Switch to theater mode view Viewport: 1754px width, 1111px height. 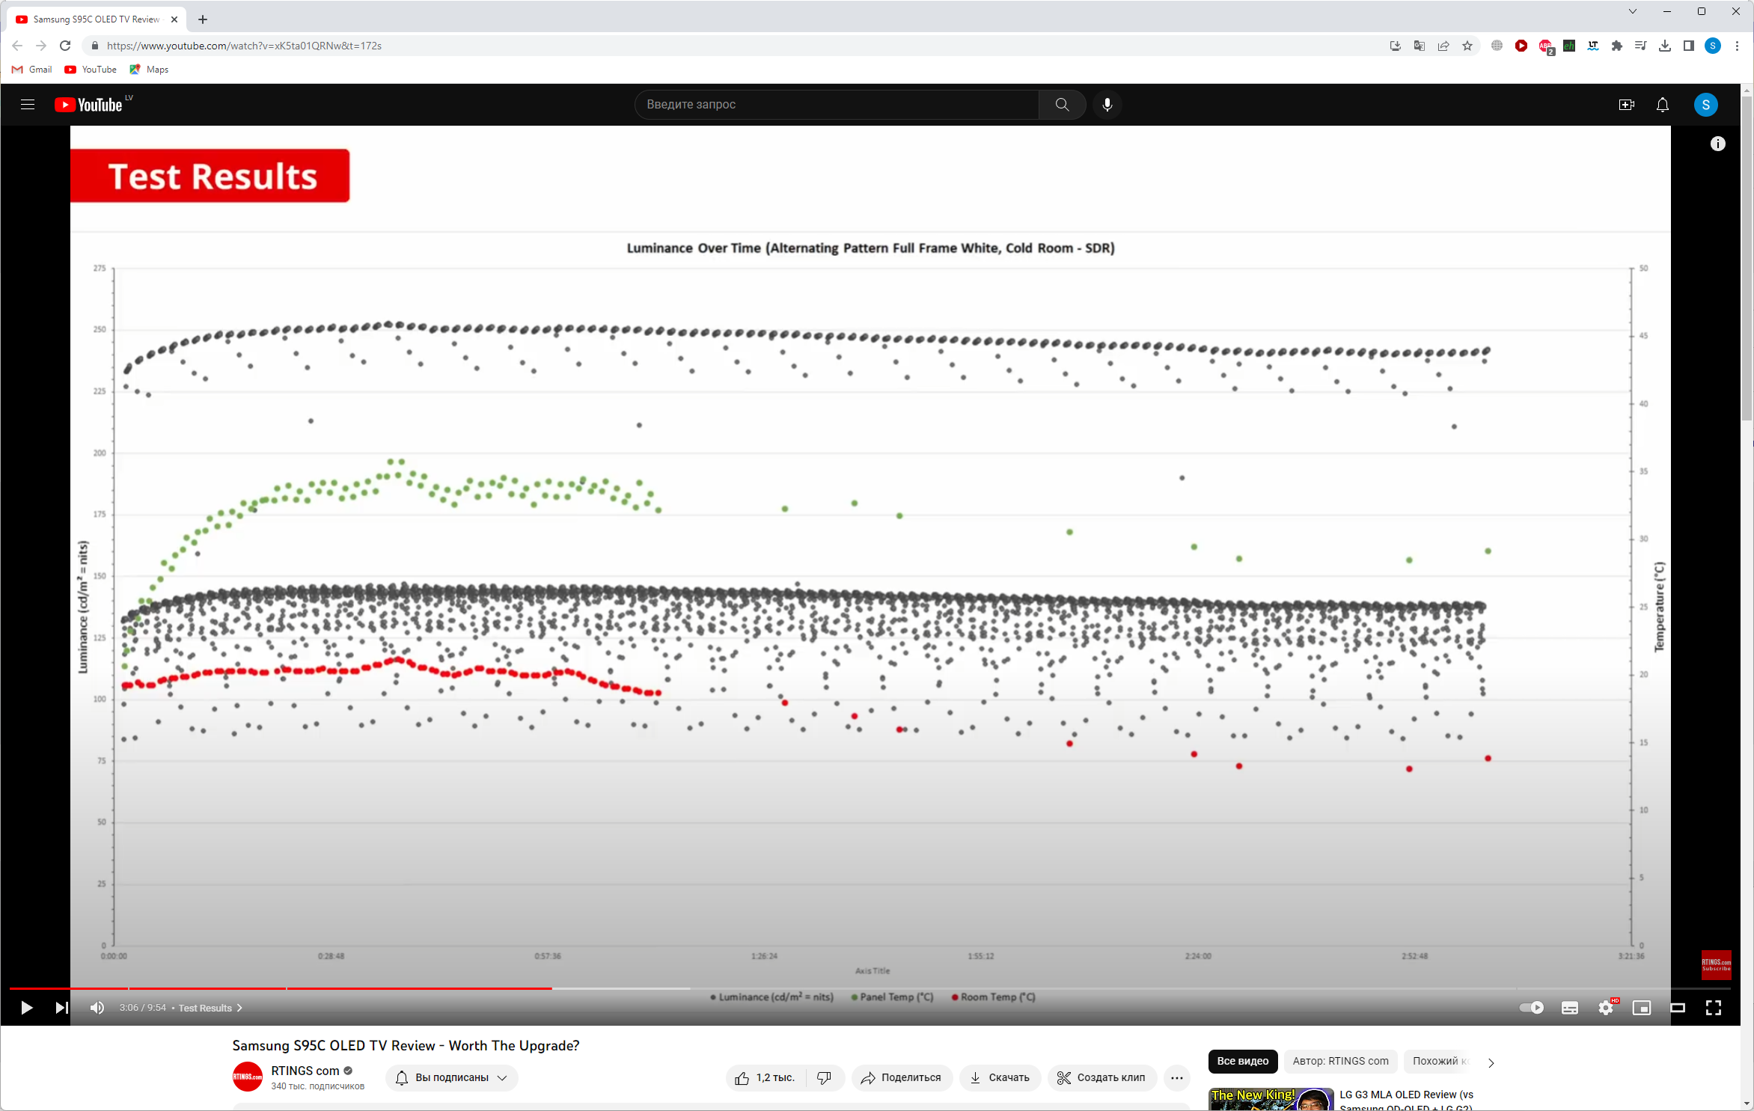pos(1678,1008)
